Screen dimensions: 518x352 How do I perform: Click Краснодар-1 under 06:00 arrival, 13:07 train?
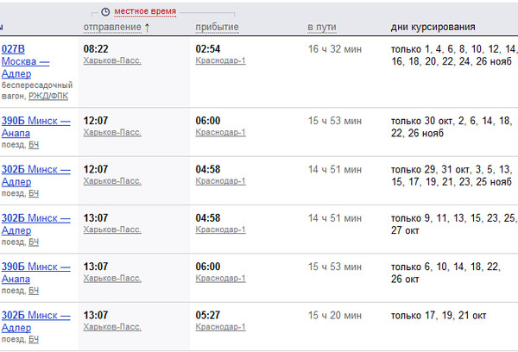coord(220,278)
